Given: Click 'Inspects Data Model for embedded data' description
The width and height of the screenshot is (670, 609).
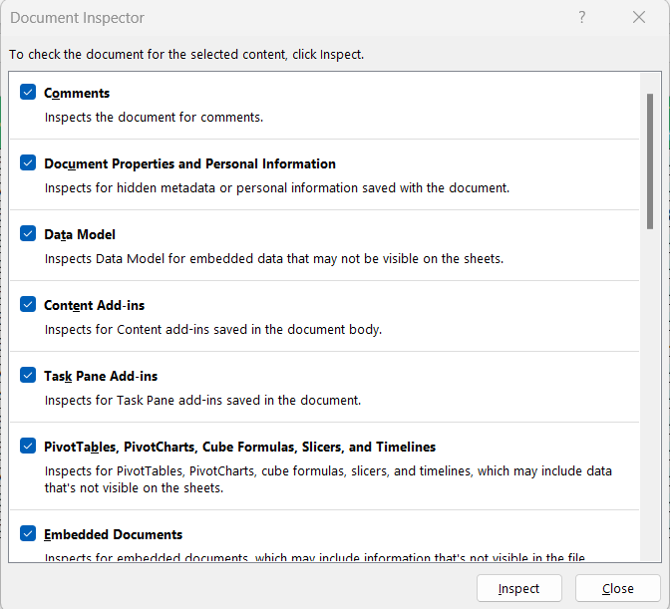Looking at the screenshot, I should 274,259.
